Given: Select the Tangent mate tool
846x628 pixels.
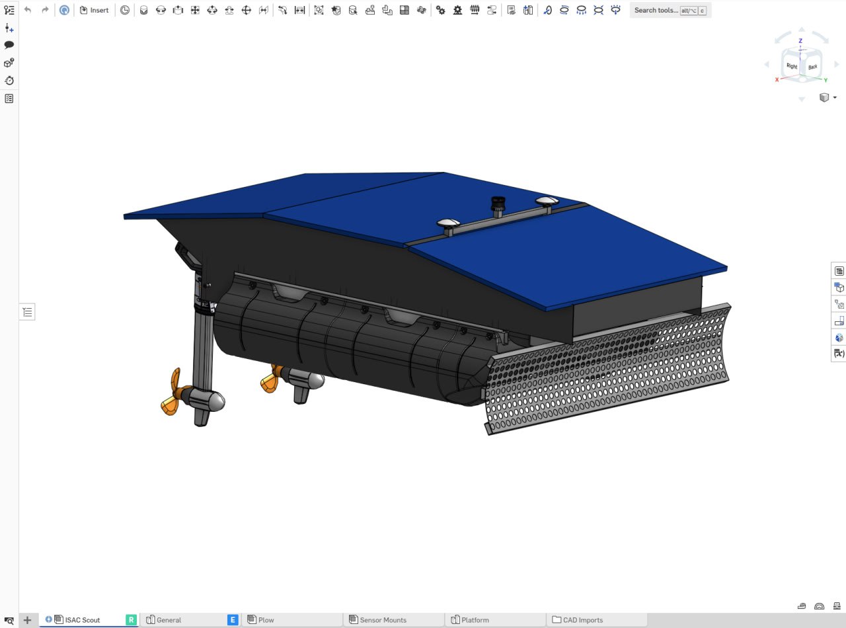Looking at the screenshot, I should 282,10.
